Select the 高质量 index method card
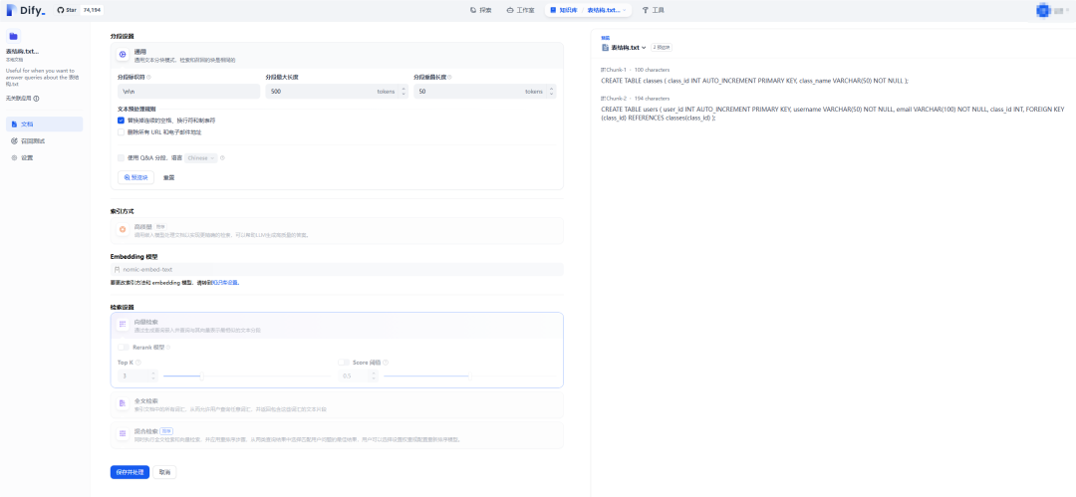Screen dimensions: 1076x497 [x=337, y=230]
